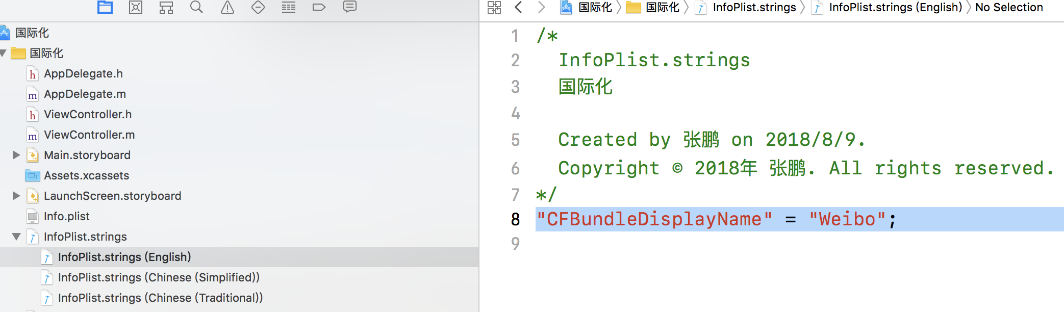Click the ViewController.m source file icon
The image size is (1064, 312).
(32, 135)
